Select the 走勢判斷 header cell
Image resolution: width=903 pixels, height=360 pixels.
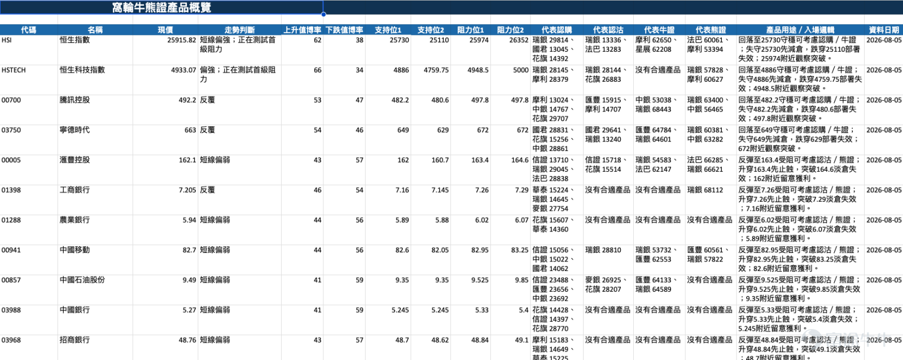pyautogui.click(x=239, y=30)
